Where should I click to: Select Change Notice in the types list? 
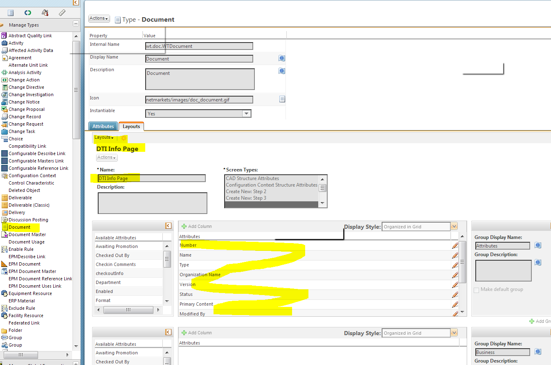(24, 102)
